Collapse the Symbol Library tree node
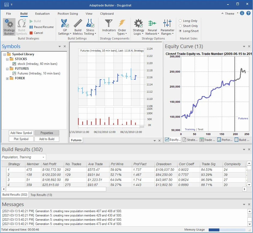The image size is (253, 233). click(x=5, y=54)
